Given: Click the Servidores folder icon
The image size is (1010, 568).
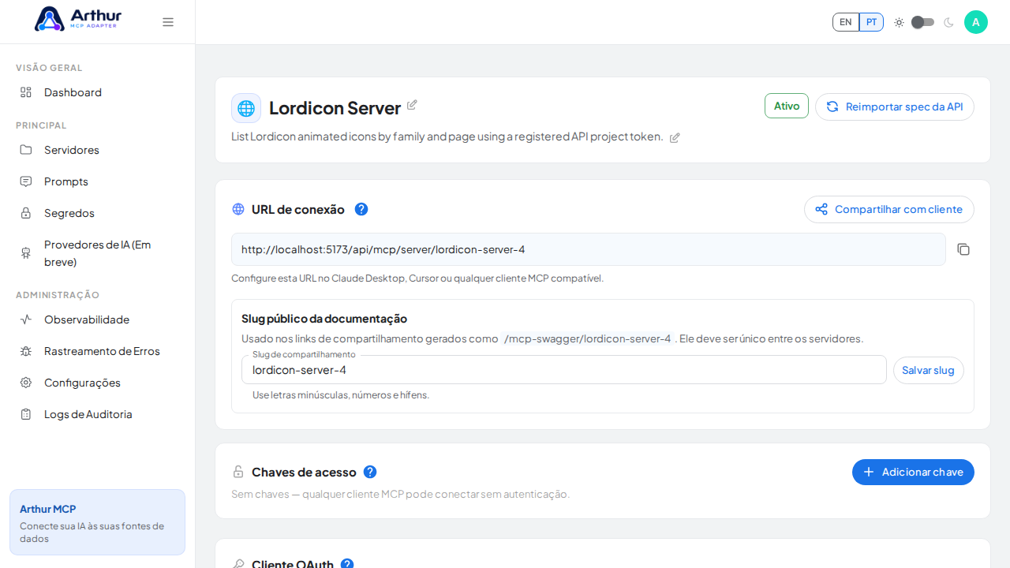Looking at the screenshot, I should tap(26, 150).
